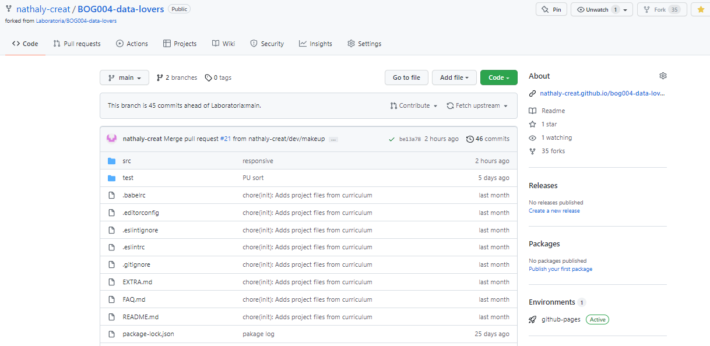Open the green Code dropdown
Viewport: 710px width, 346px height.
[498, 77]
